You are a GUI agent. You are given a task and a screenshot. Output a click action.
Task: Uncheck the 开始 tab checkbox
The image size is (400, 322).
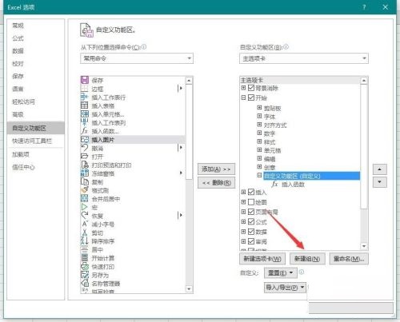click(x=251, y=97)
